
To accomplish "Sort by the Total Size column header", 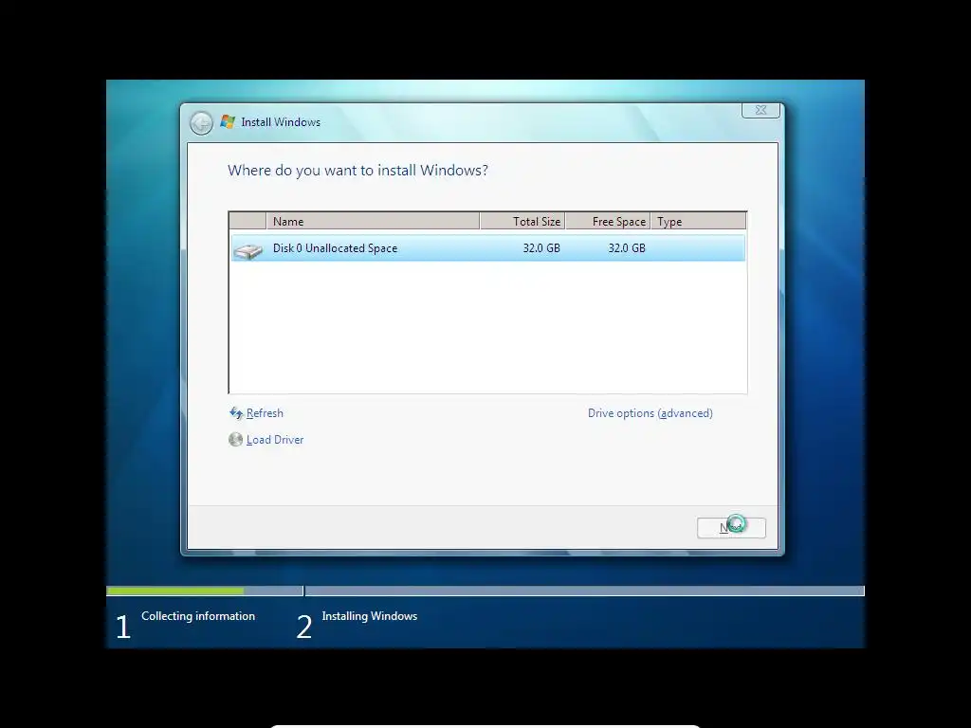I will pos(522,221).
